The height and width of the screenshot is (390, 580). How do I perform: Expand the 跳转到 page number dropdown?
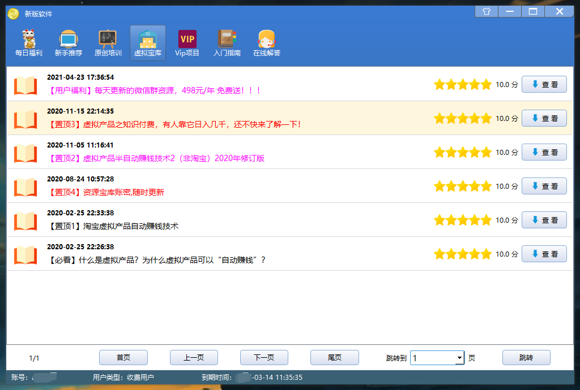click(x=459, y=358)
